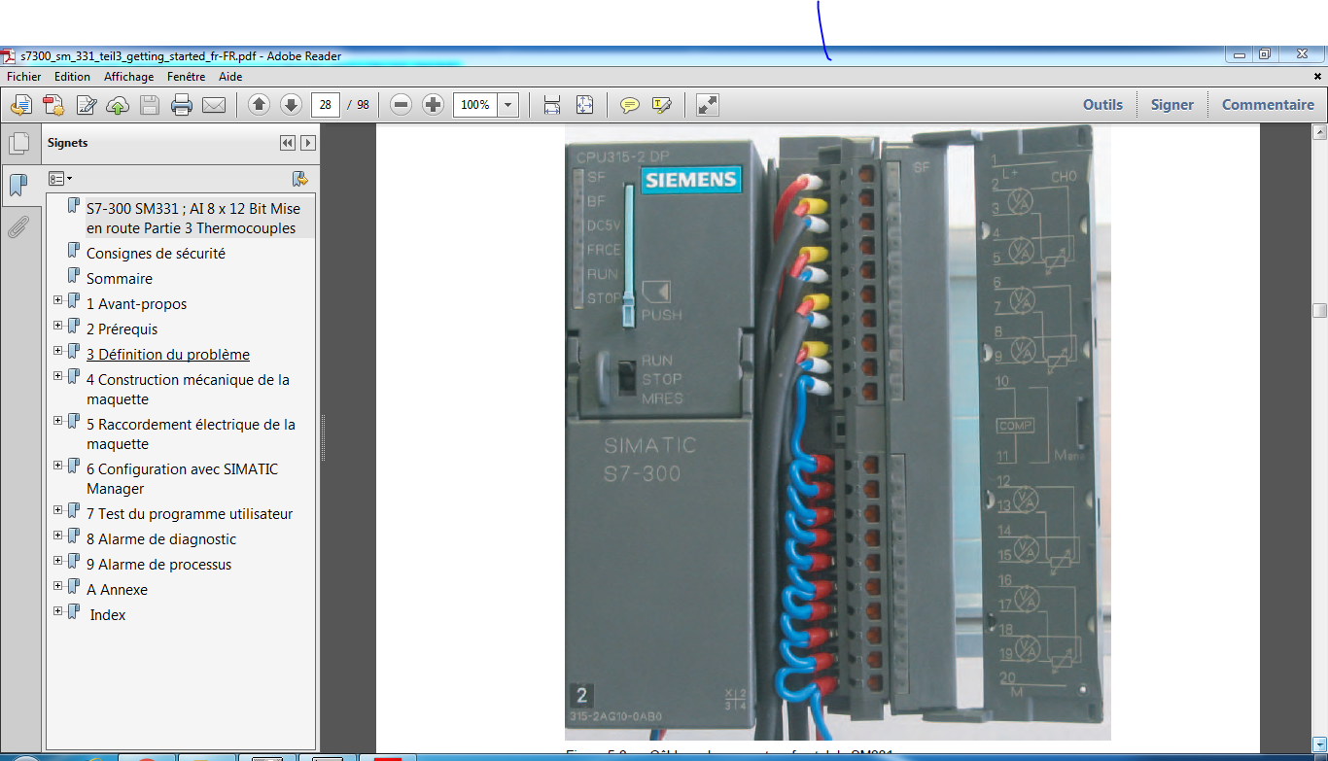Jump to '8 Alarme de diagnostic' bookmark
This screenshot has height=761, width=1328.
160,539
